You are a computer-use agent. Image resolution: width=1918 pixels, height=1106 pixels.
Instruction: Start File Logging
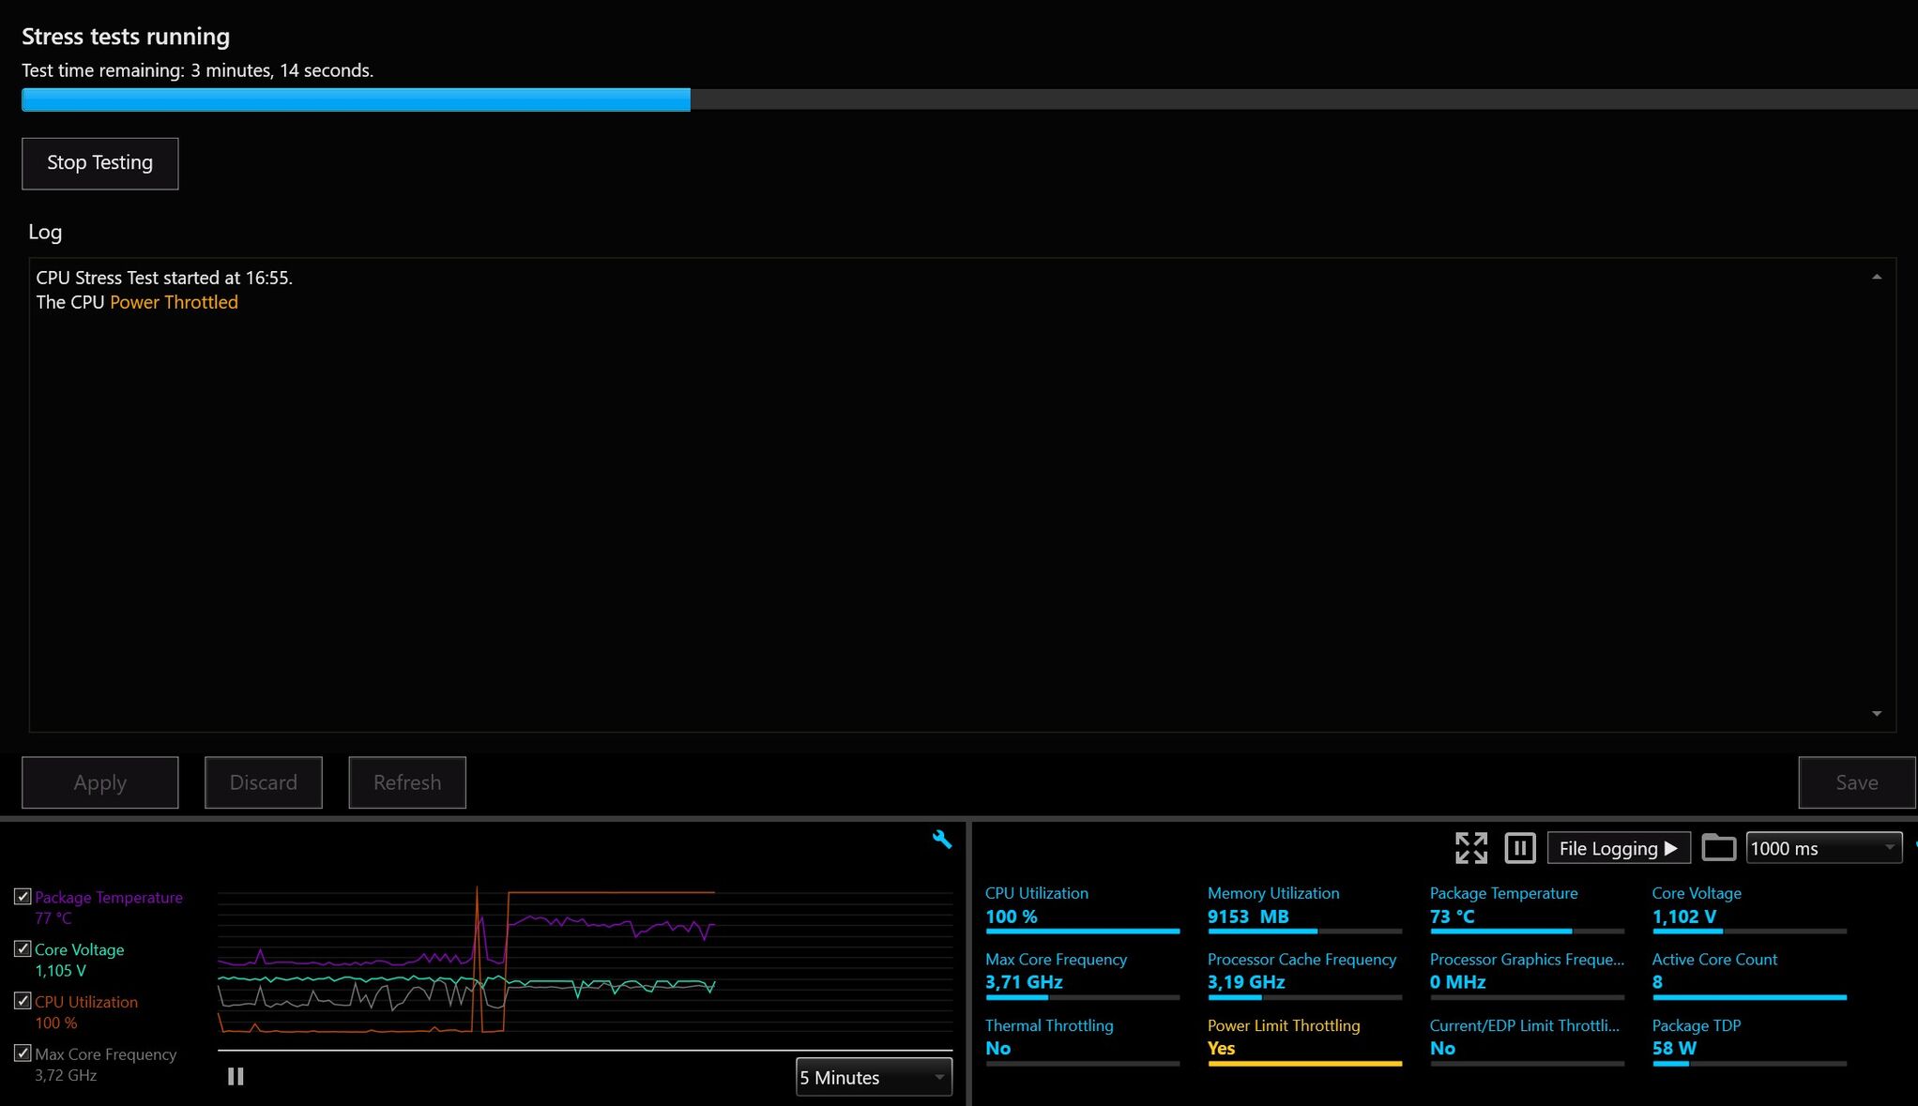point(1618,848)
